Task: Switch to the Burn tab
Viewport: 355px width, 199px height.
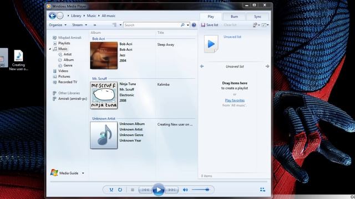Action: tap(234, 17)
